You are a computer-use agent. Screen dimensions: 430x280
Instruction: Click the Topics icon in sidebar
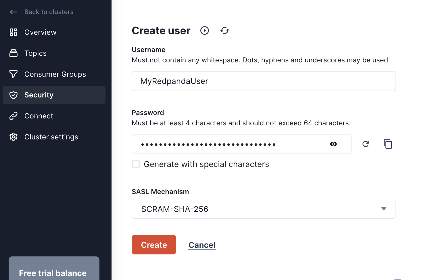point(14,53)
